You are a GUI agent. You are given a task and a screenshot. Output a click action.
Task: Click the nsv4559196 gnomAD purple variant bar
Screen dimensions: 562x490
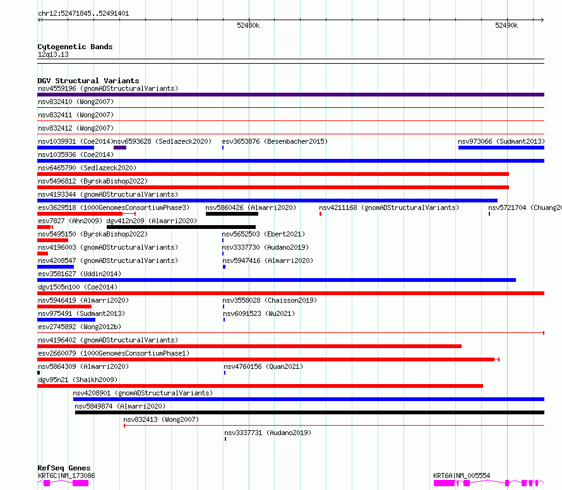tap(290, 95)
